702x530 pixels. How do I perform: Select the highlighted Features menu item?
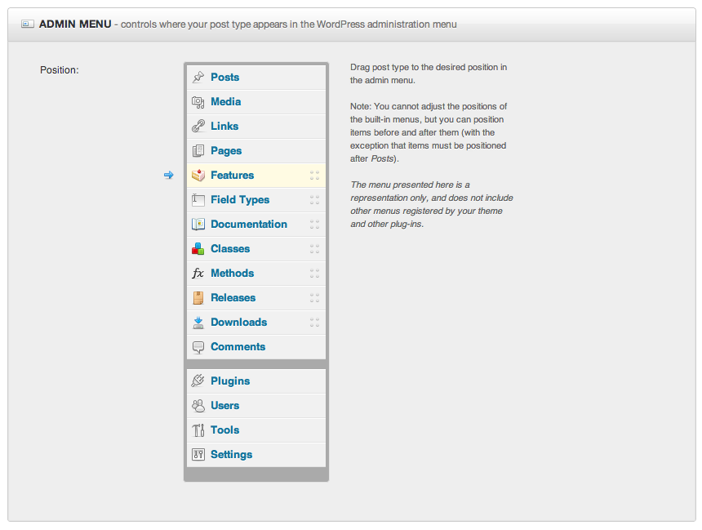(256, 176)
